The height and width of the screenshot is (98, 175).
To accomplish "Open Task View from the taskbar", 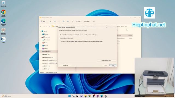I will coord(77,96).
